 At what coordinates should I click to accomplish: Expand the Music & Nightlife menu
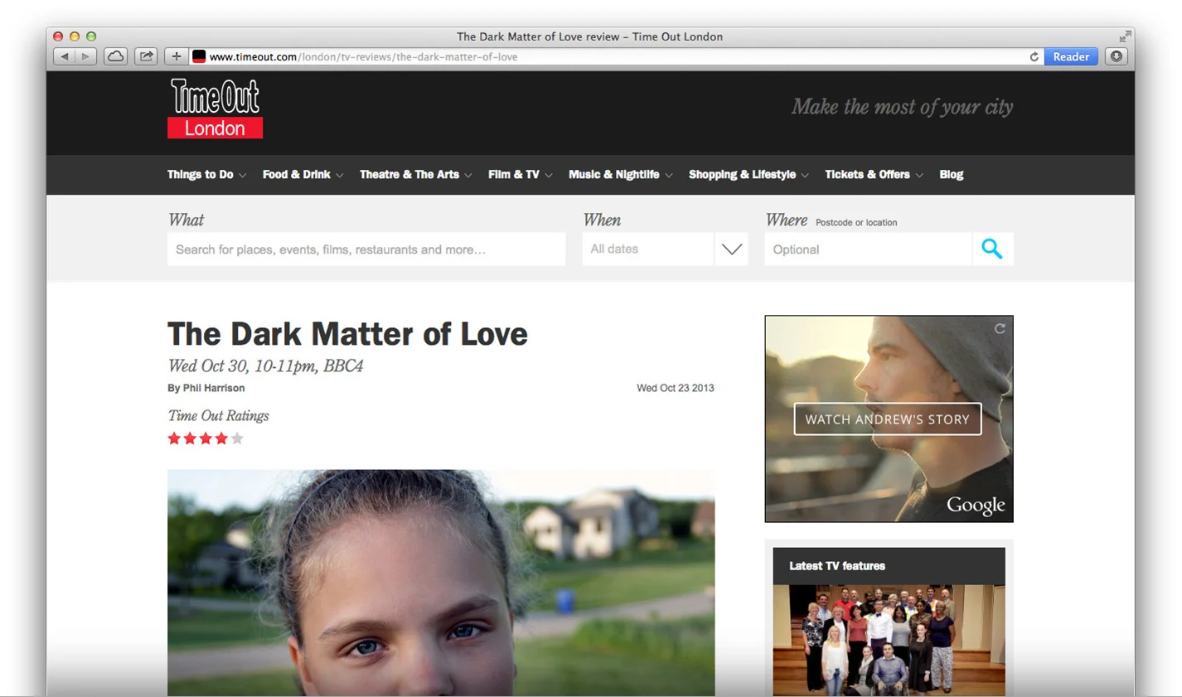(620, 174)
